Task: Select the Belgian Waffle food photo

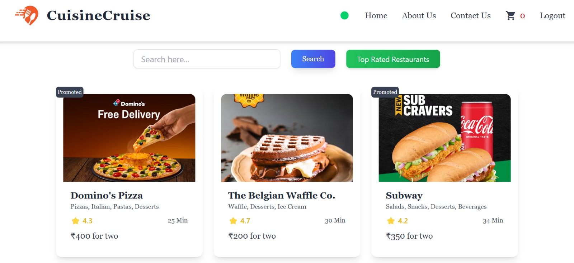Action: coord(287,138)
